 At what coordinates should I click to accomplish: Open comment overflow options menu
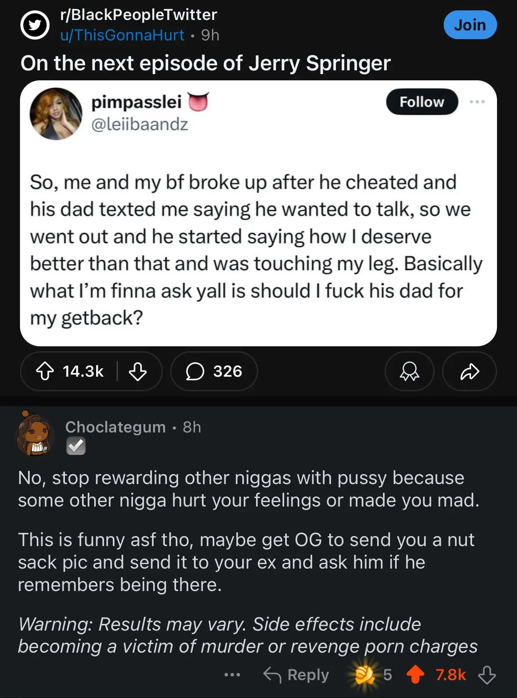pos(232,675)
